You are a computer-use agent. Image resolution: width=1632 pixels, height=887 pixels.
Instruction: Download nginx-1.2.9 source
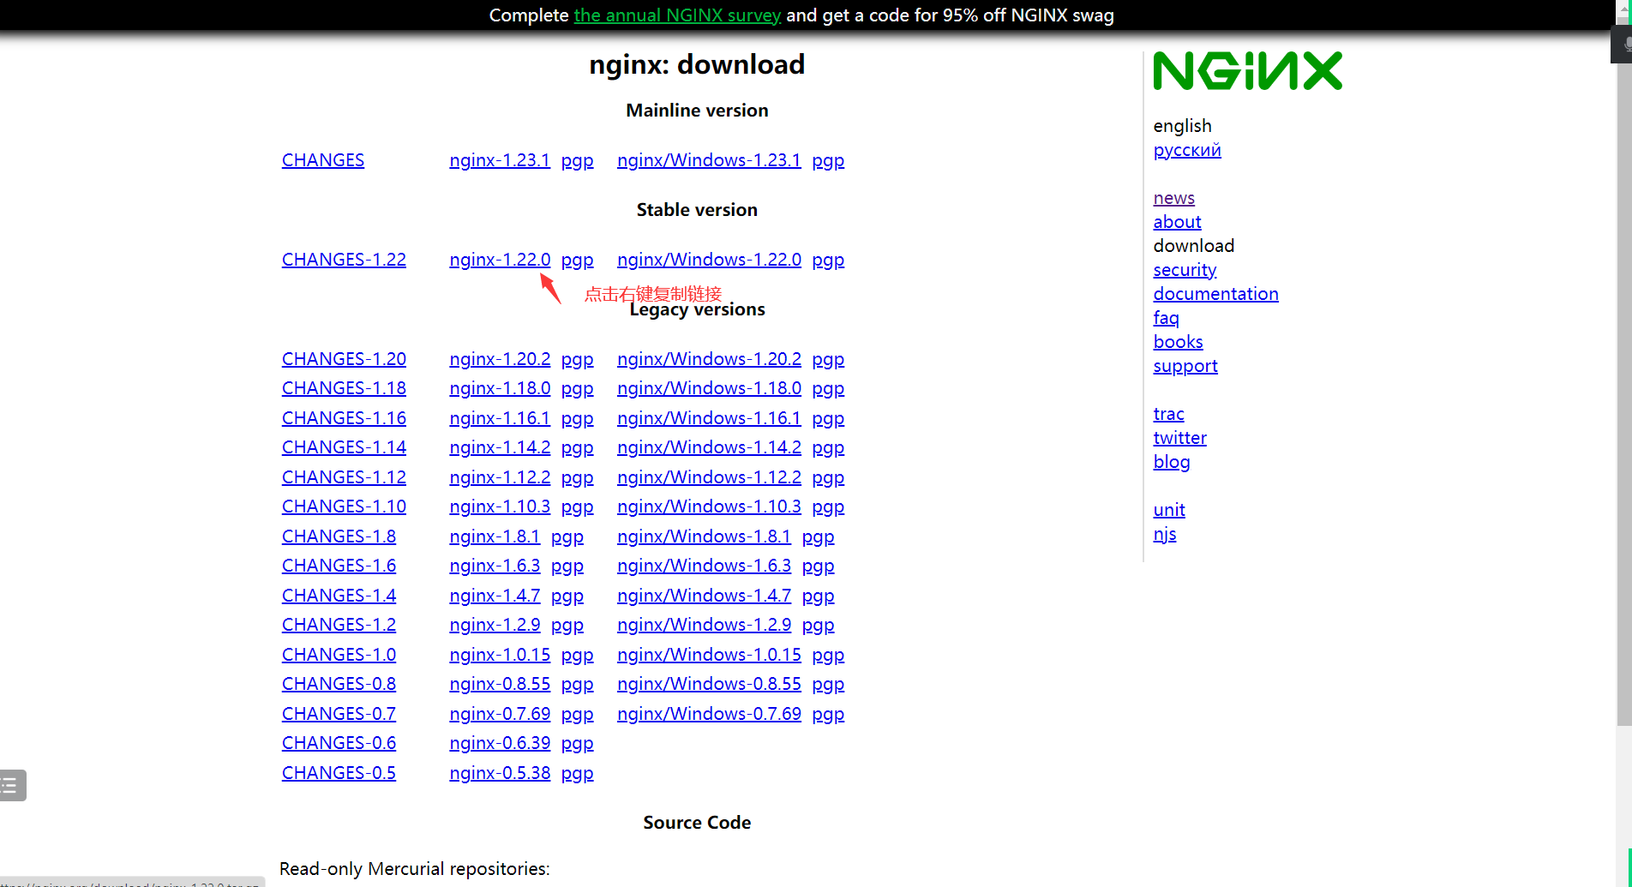click(x=495, y=625)
